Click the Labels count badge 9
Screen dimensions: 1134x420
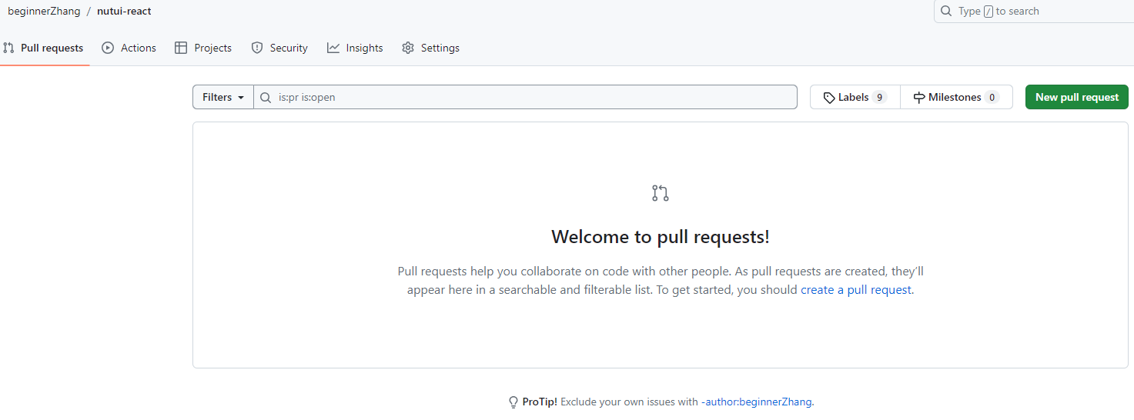[x=879, y=98]
